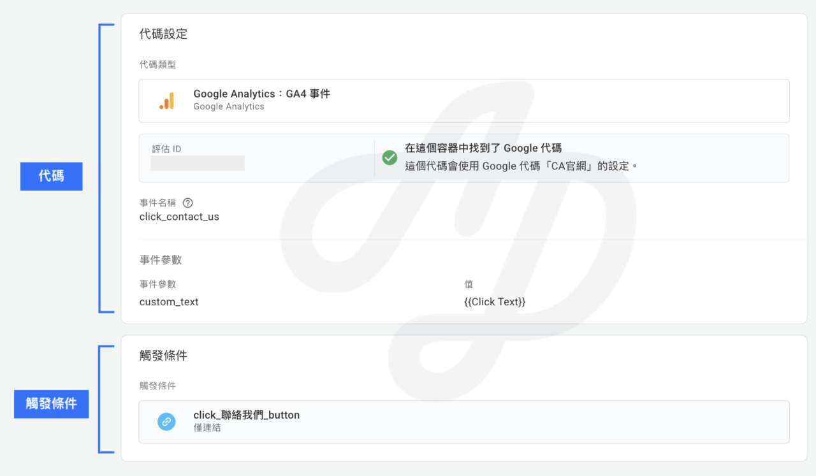
Task: Select the custom_text event parameter
Action: coord(169,302)
